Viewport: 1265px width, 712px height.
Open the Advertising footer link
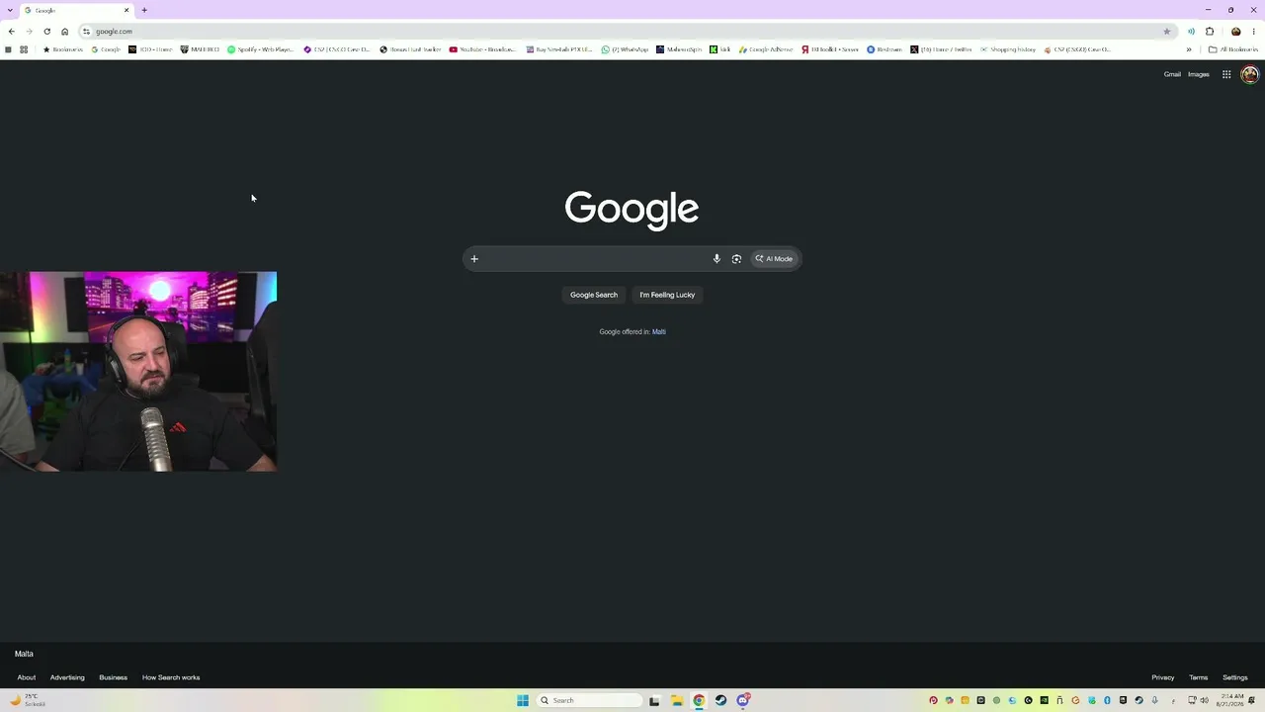coord(67,677)
